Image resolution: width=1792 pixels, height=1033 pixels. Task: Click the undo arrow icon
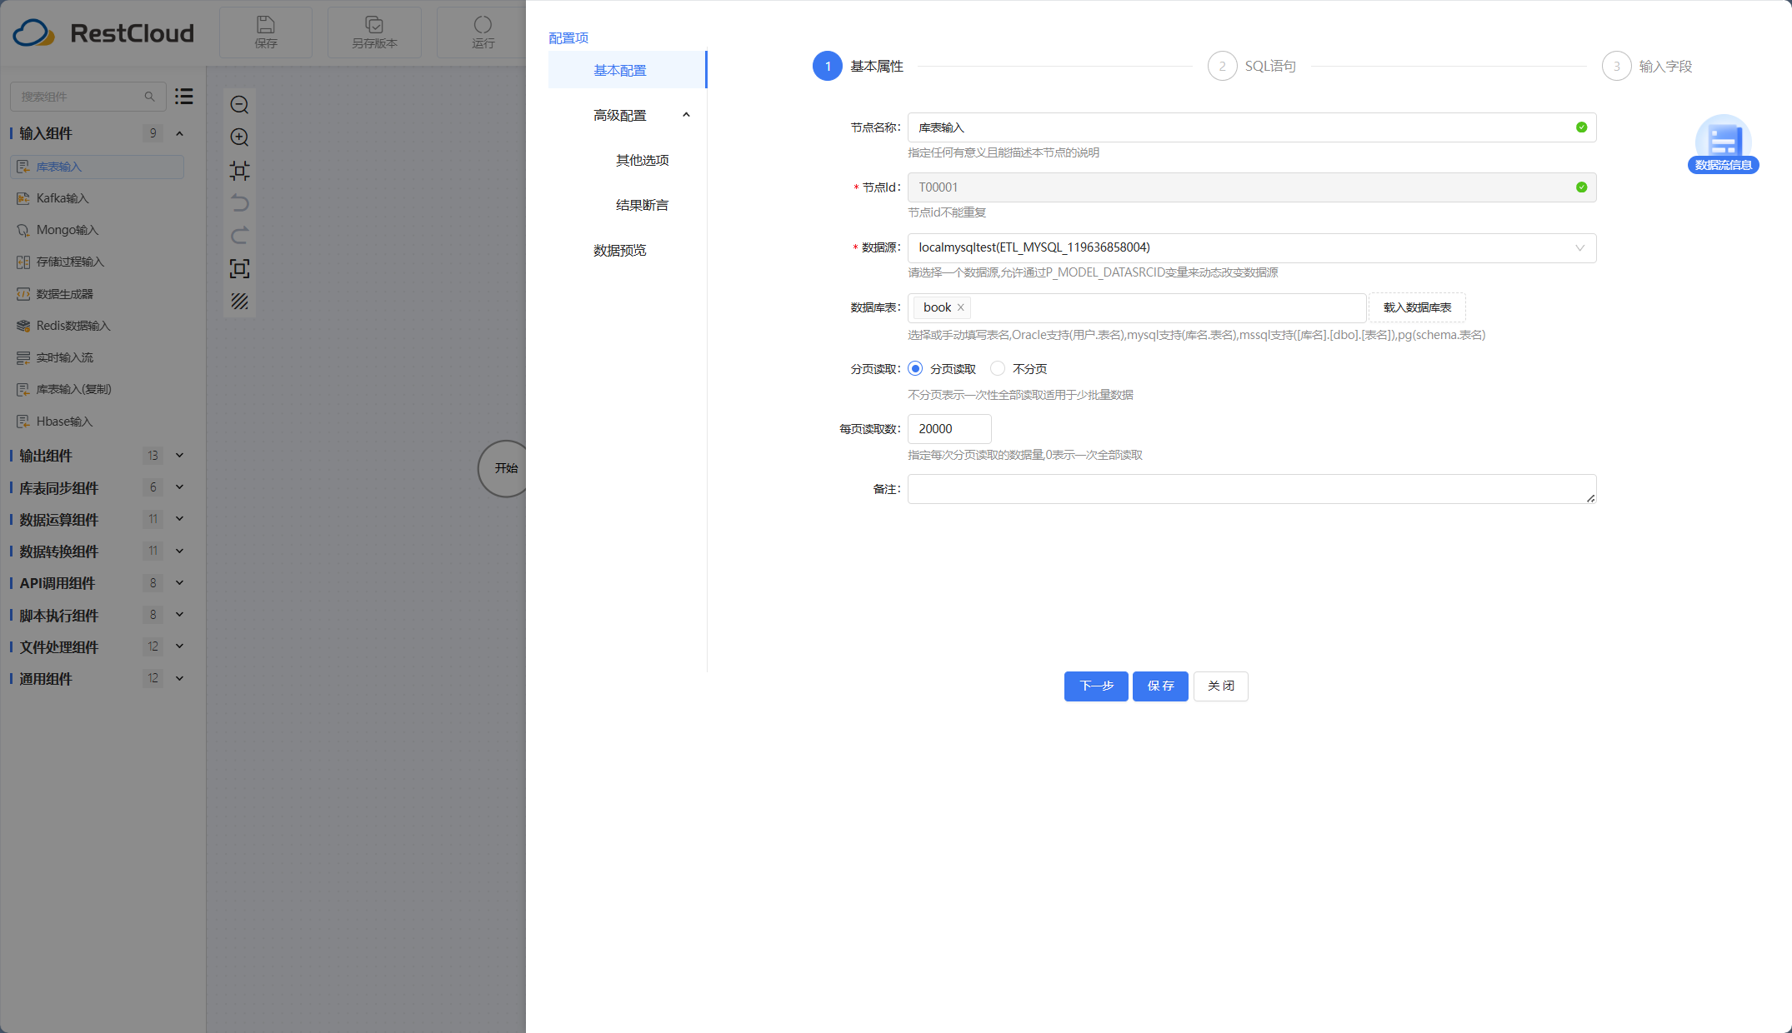coord(239,203)
